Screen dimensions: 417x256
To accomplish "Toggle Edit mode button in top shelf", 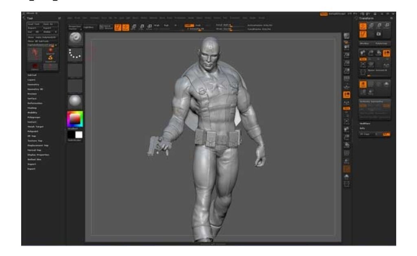I will click(x=115, y=27).
